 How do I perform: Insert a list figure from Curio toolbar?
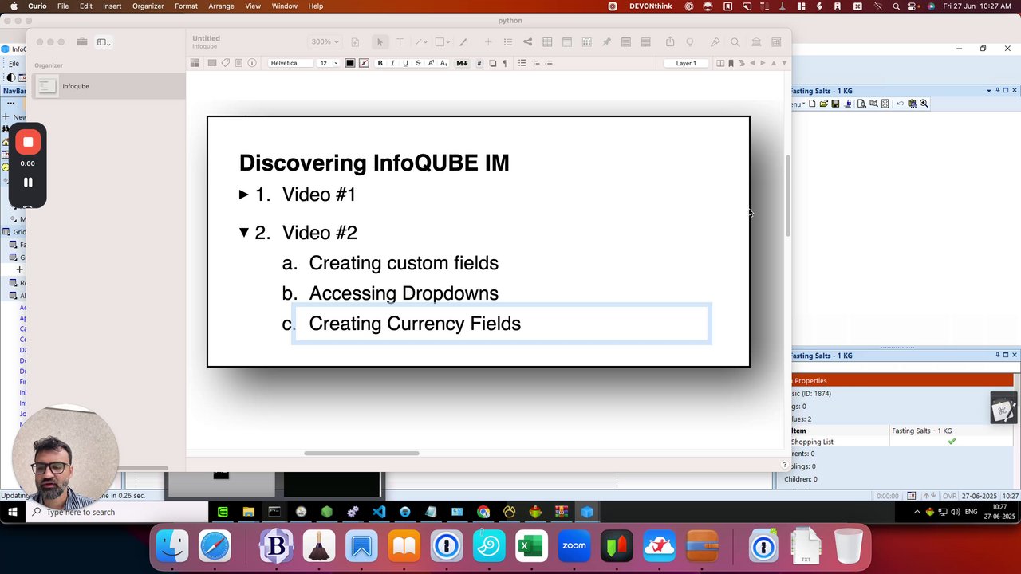(507, 42)
